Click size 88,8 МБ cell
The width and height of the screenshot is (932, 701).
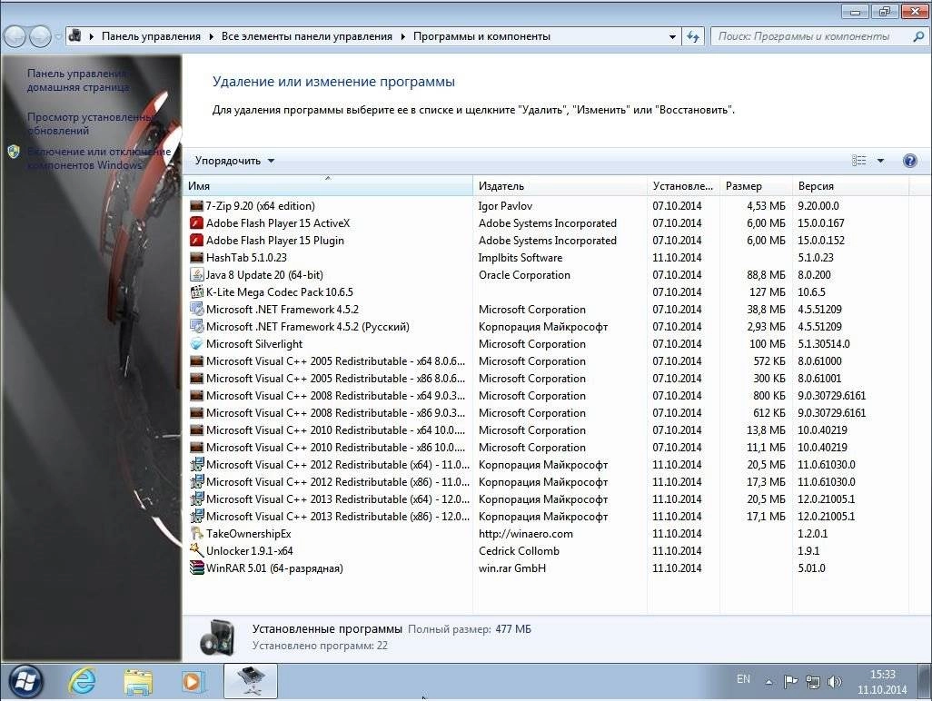click(x=766, y=275)
